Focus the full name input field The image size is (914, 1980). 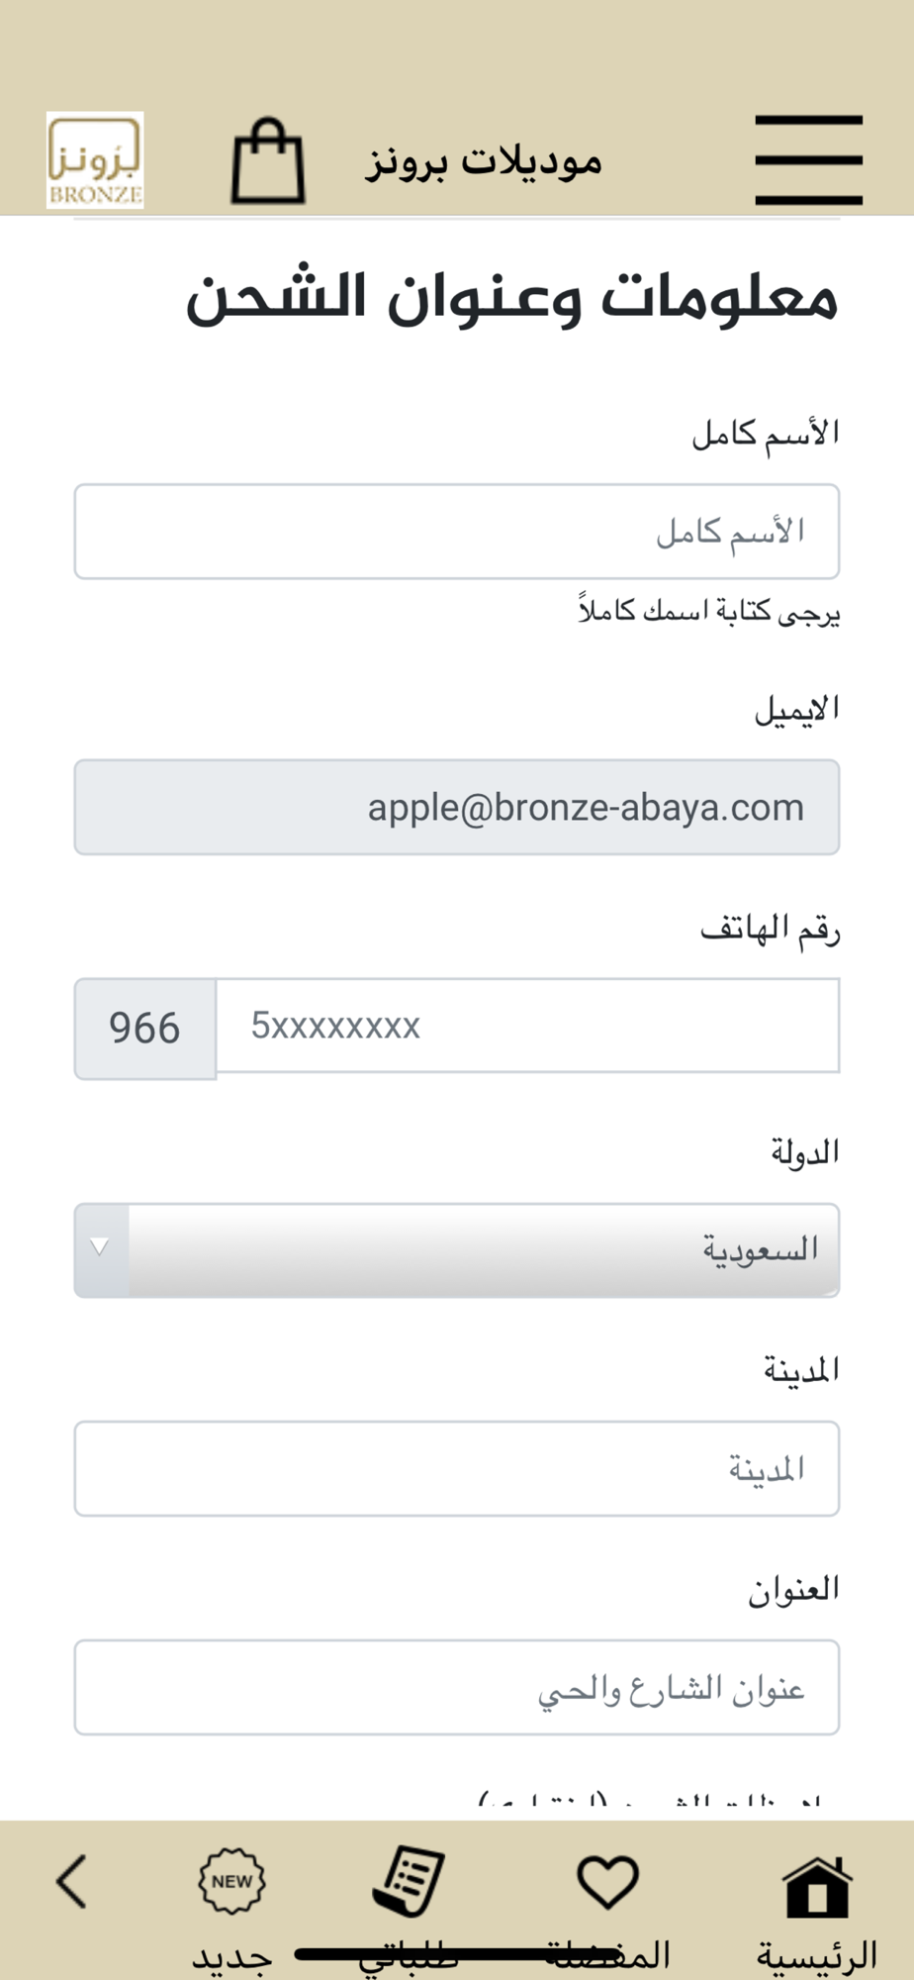(x=457, y=532)
